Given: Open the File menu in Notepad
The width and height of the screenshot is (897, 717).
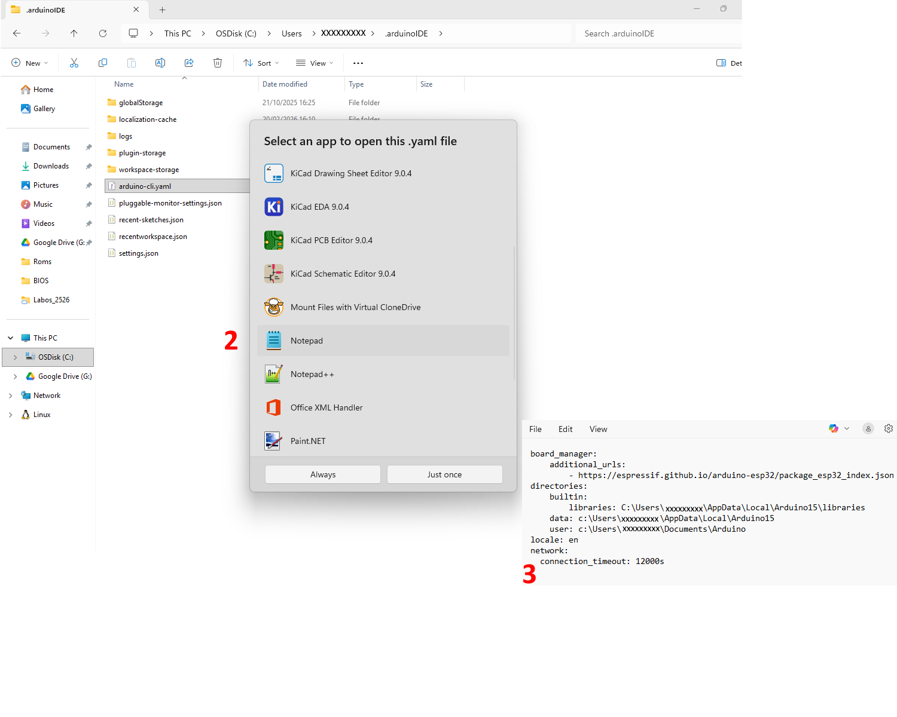Looking at the screenshot, I should point(535,429).
